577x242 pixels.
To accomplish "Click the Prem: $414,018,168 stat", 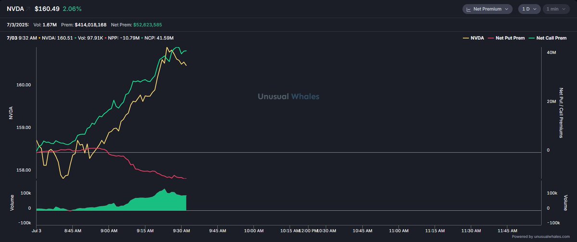I will point(84,24).
